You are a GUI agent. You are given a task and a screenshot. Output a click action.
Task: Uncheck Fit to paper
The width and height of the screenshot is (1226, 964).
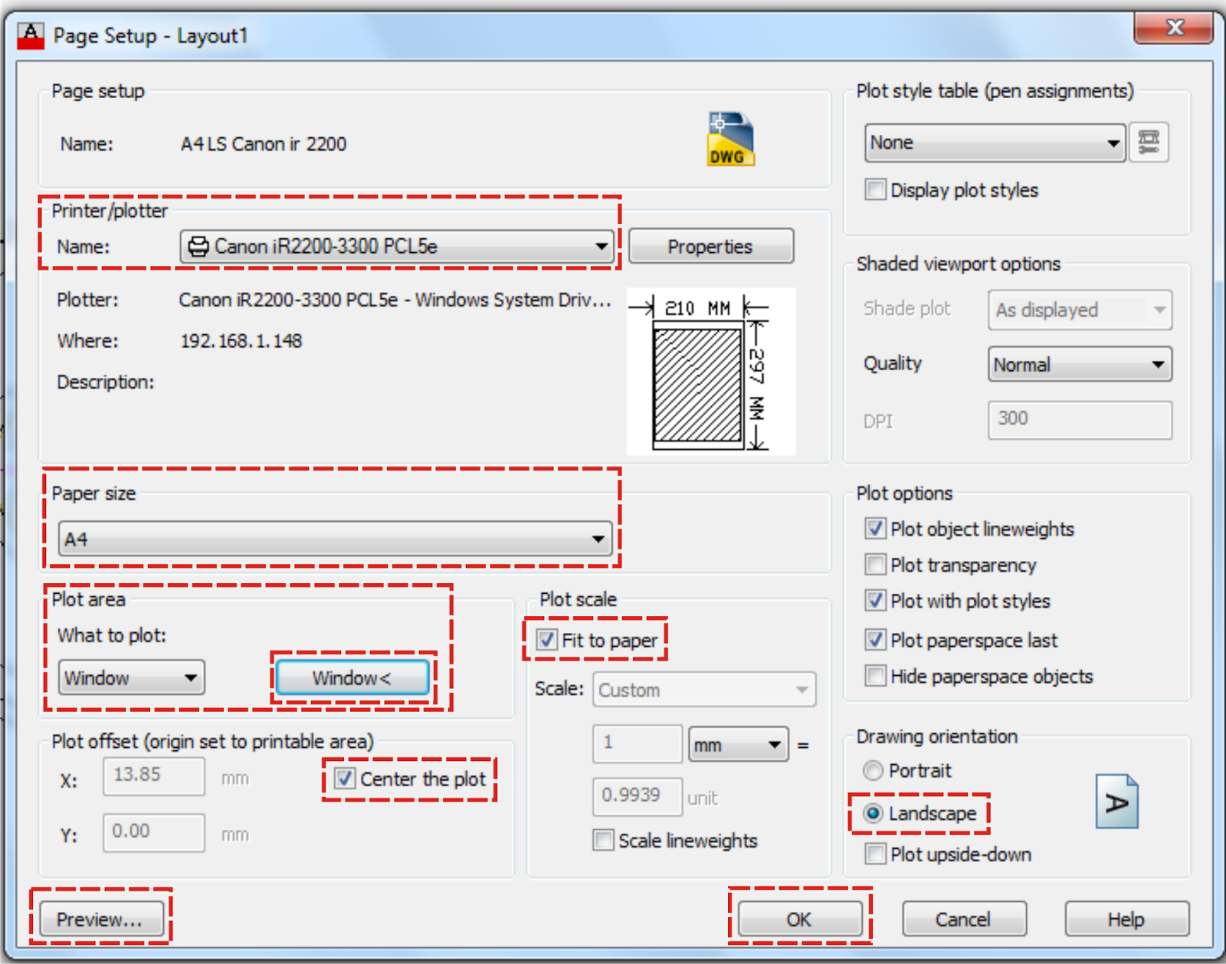(x=546, y=640)
